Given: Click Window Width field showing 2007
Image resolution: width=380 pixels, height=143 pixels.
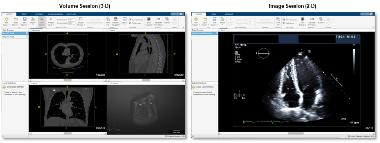Looking at the screenshot, I should click(72, 23).
